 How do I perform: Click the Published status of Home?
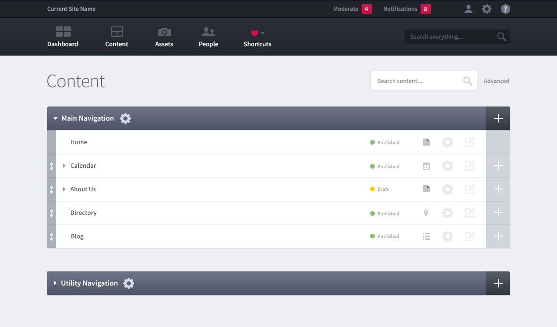click(384, 142)
